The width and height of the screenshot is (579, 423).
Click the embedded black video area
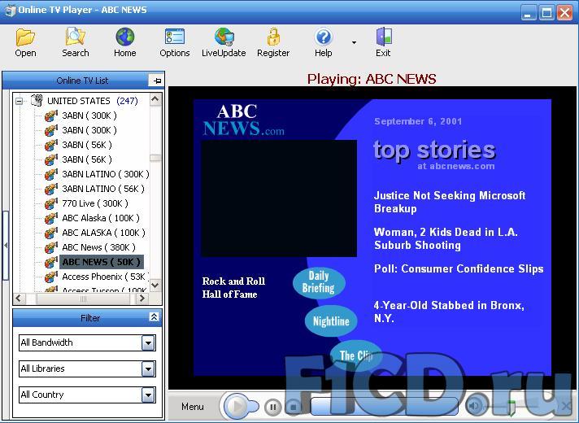coord(279,198)
